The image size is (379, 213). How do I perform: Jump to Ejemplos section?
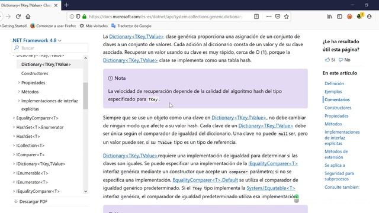[x=333, y=92]
